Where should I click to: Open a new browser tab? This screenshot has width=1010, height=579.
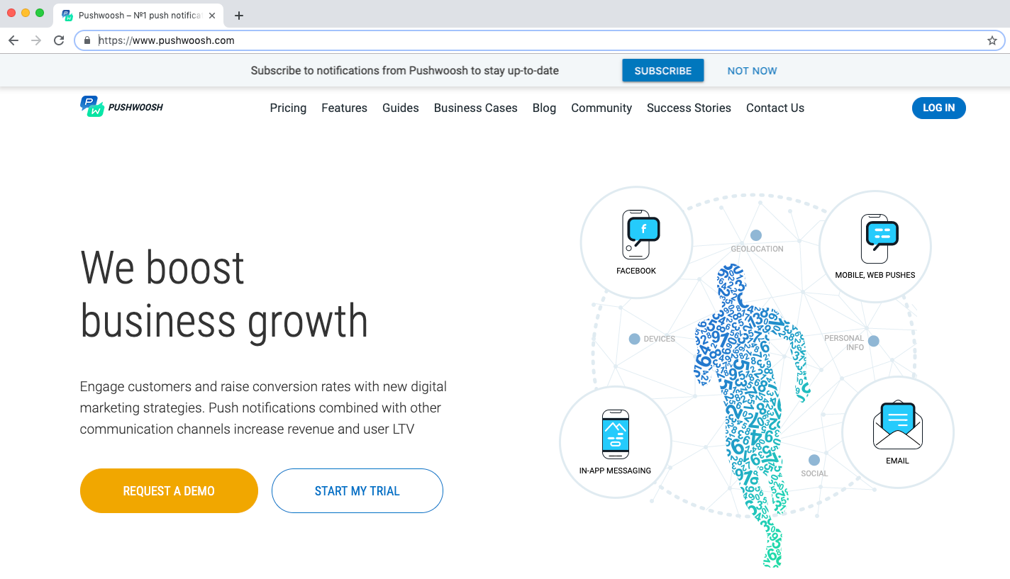click(x=239, y=16)
